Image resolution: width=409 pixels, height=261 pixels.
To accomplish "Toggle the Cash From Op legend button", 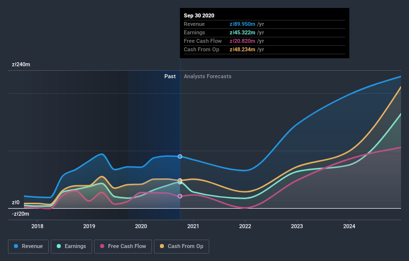I will 181,247.
